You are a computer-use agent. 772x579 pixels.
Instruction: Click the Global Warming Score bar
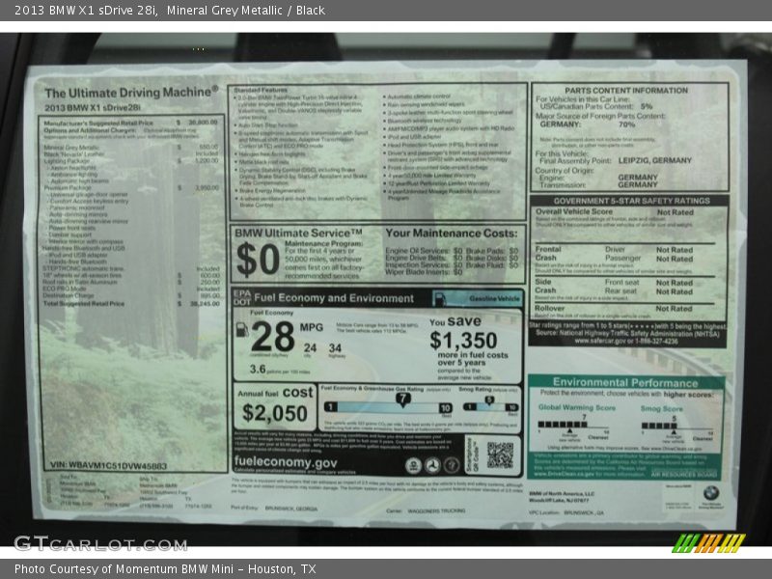tap(564, 424)
